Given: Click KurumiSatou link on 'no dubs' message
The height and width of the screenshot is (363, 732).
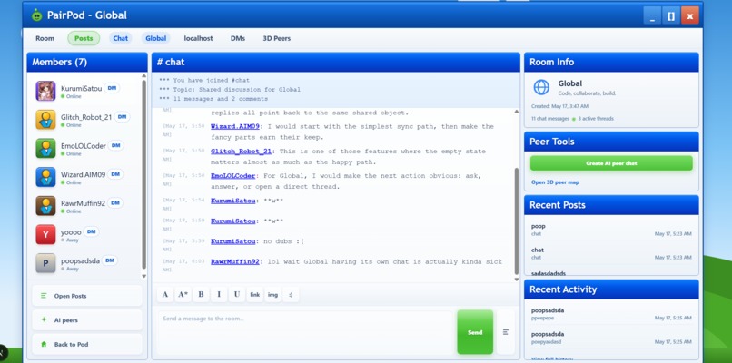Looking at the screenshot, I should point(233,241).
